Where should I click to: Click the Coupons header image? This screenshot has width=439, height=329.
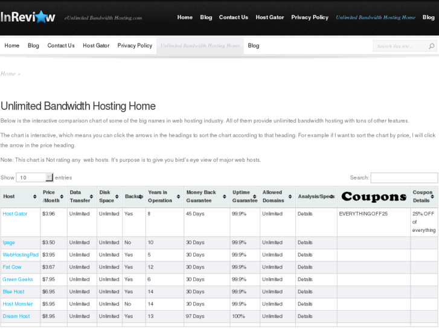coord(374,197)
